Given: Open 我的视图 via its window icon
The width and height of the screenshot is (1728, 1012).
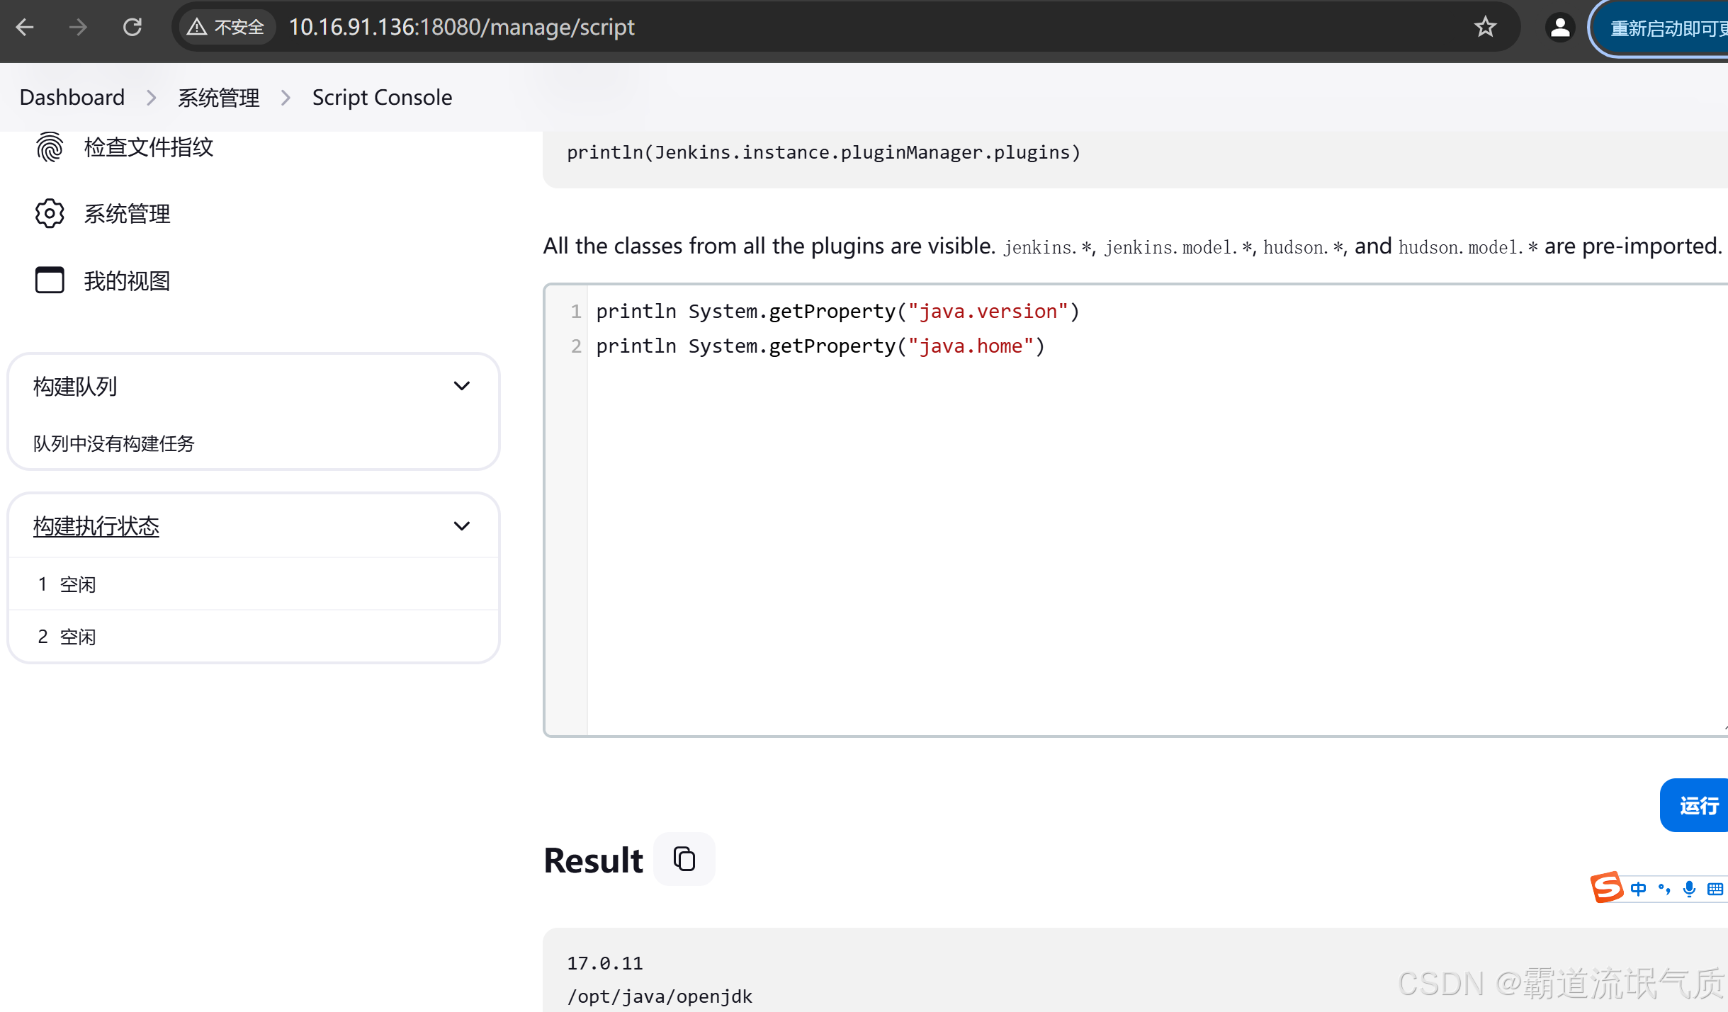Looking at the screenshot, I should pos(50,280).
